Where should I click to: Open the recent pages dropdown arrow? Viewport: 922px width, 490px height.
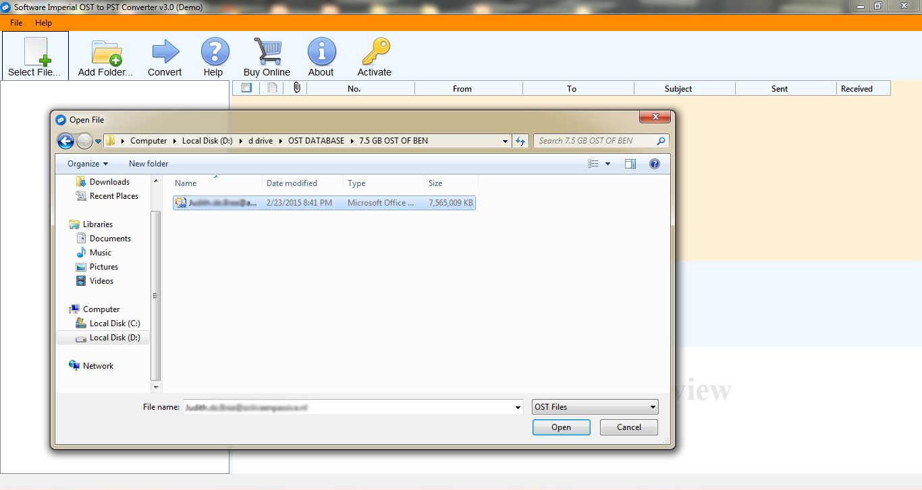[99, 142]
